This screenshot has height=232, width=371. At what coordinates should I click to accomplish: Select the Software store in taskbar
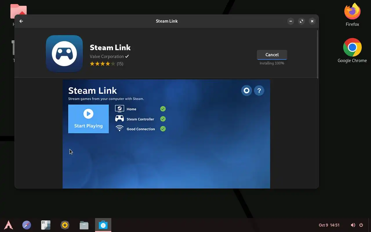(103, 225)
